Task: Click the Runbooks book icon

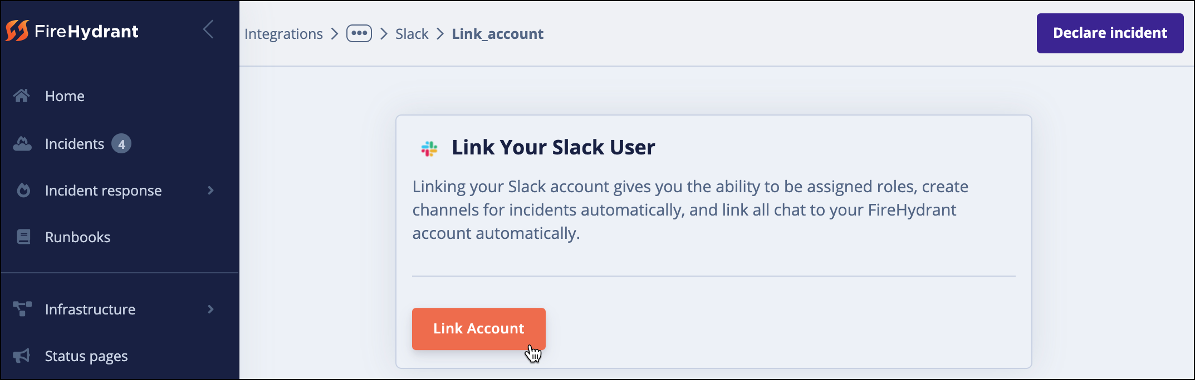Action: pyautogui.click(x=22, y=237)
